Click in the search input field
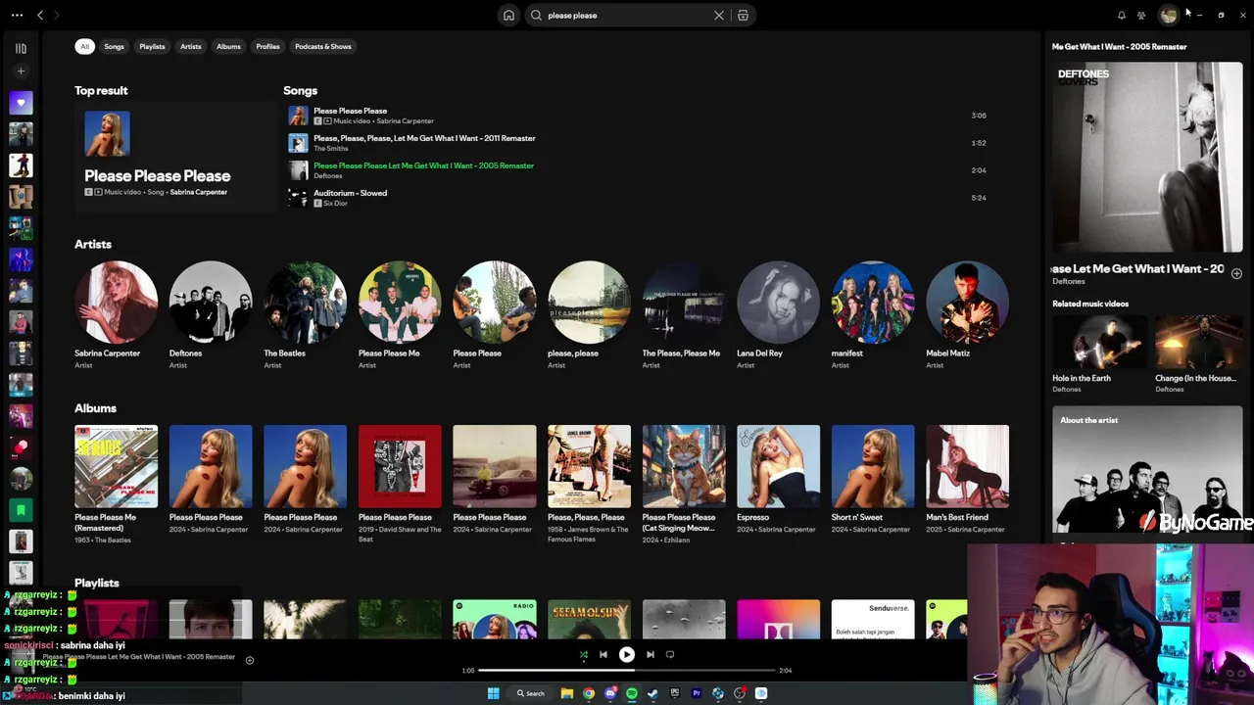 627,16
